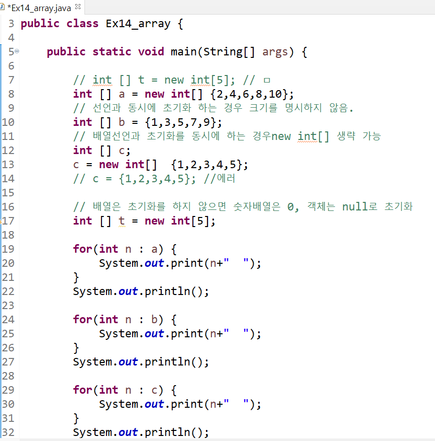Click closing brace on line 21

[x=76, y=277]
